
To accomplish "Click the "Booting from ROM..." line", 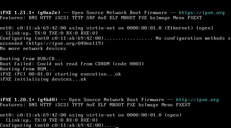I will pos(27,69).
